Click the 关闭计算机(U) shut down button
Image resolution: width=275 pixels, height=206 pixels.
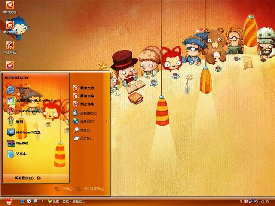[x=90, y=189]
